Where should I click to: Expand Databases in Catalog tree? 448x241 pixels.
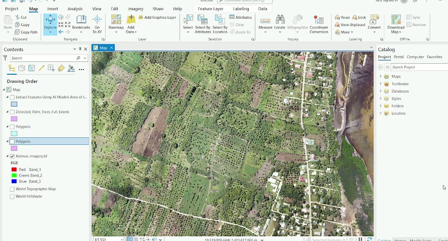pos(381,91)
